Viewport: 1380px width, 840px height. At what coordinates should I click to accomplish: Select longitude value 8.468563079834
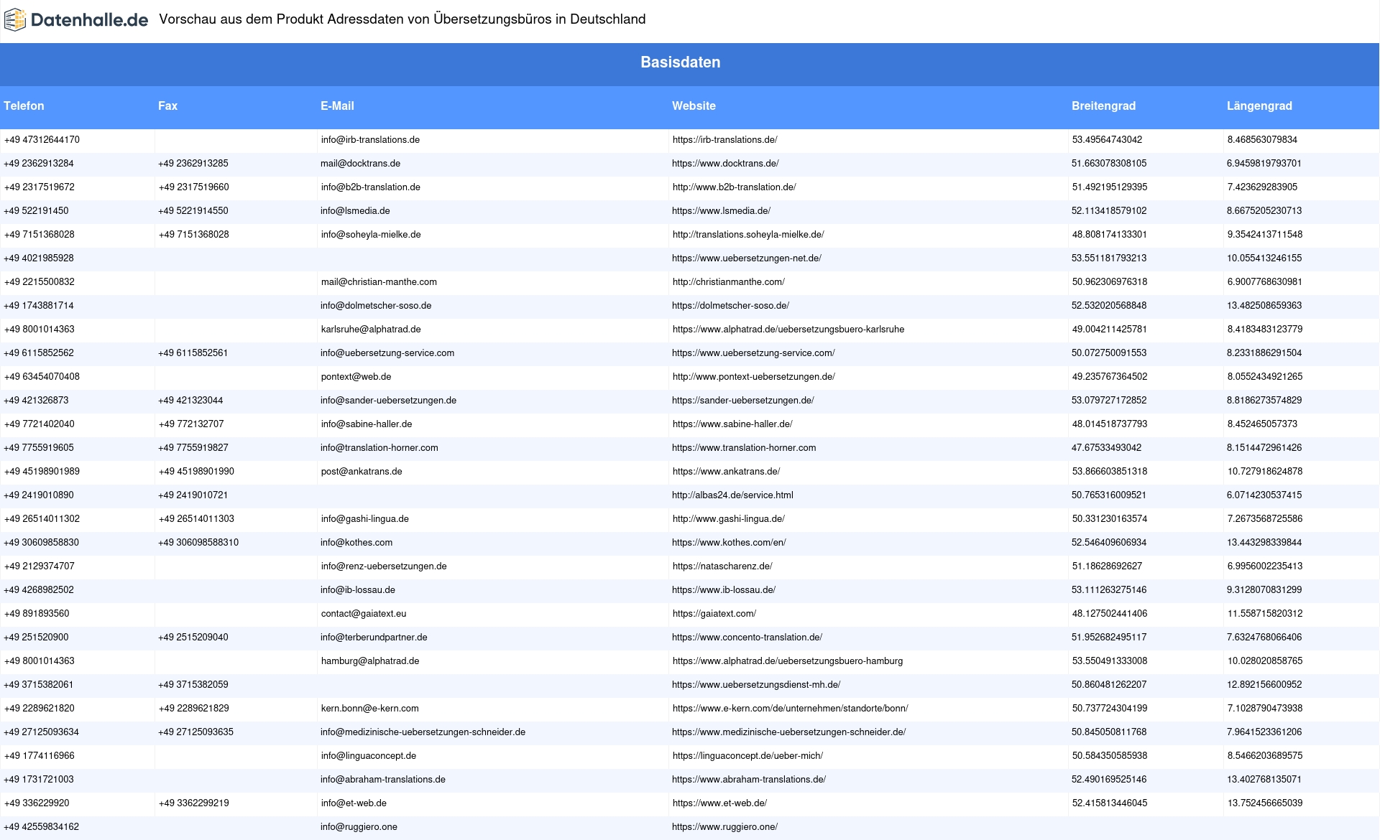click(1262, 140)
